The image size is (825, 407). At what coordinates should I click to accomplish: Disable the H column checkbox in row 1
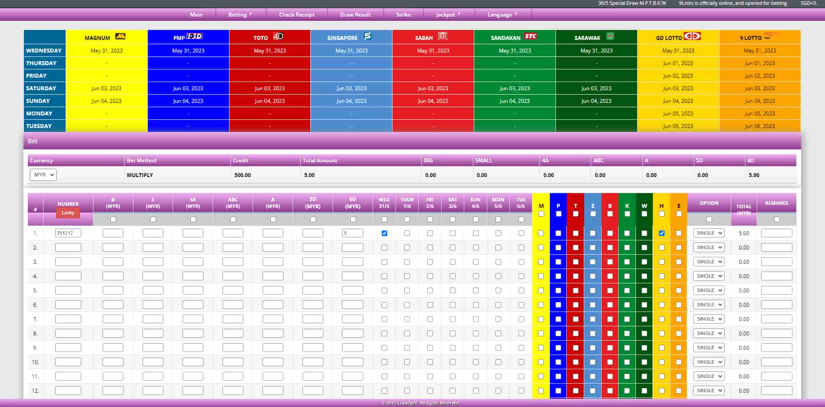[x=662, y=233]
